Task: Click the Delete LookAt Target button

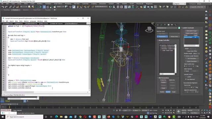Action: (x=191, y=33)
